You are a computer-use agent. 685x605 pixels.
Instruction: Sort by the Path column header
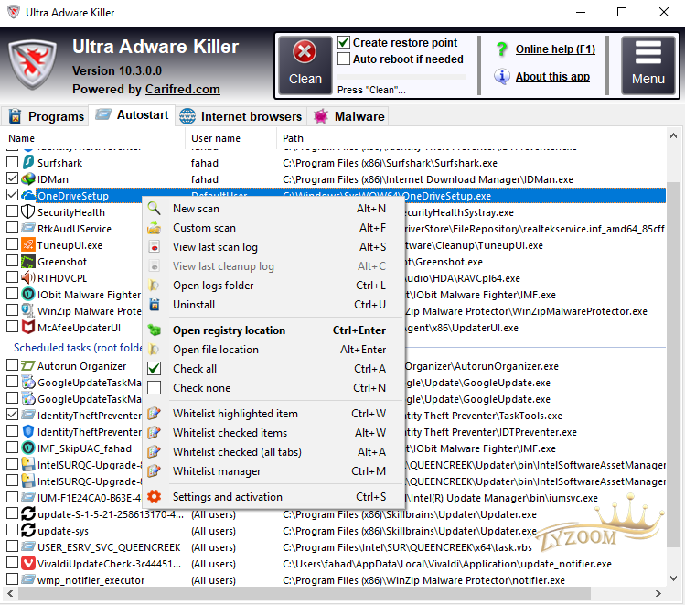pyautogui.click(x=471, y=138)
